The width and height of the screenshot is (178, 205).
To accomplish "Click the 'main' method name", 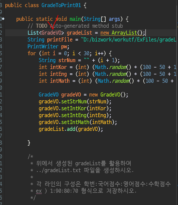I will (x=75, y=19).
